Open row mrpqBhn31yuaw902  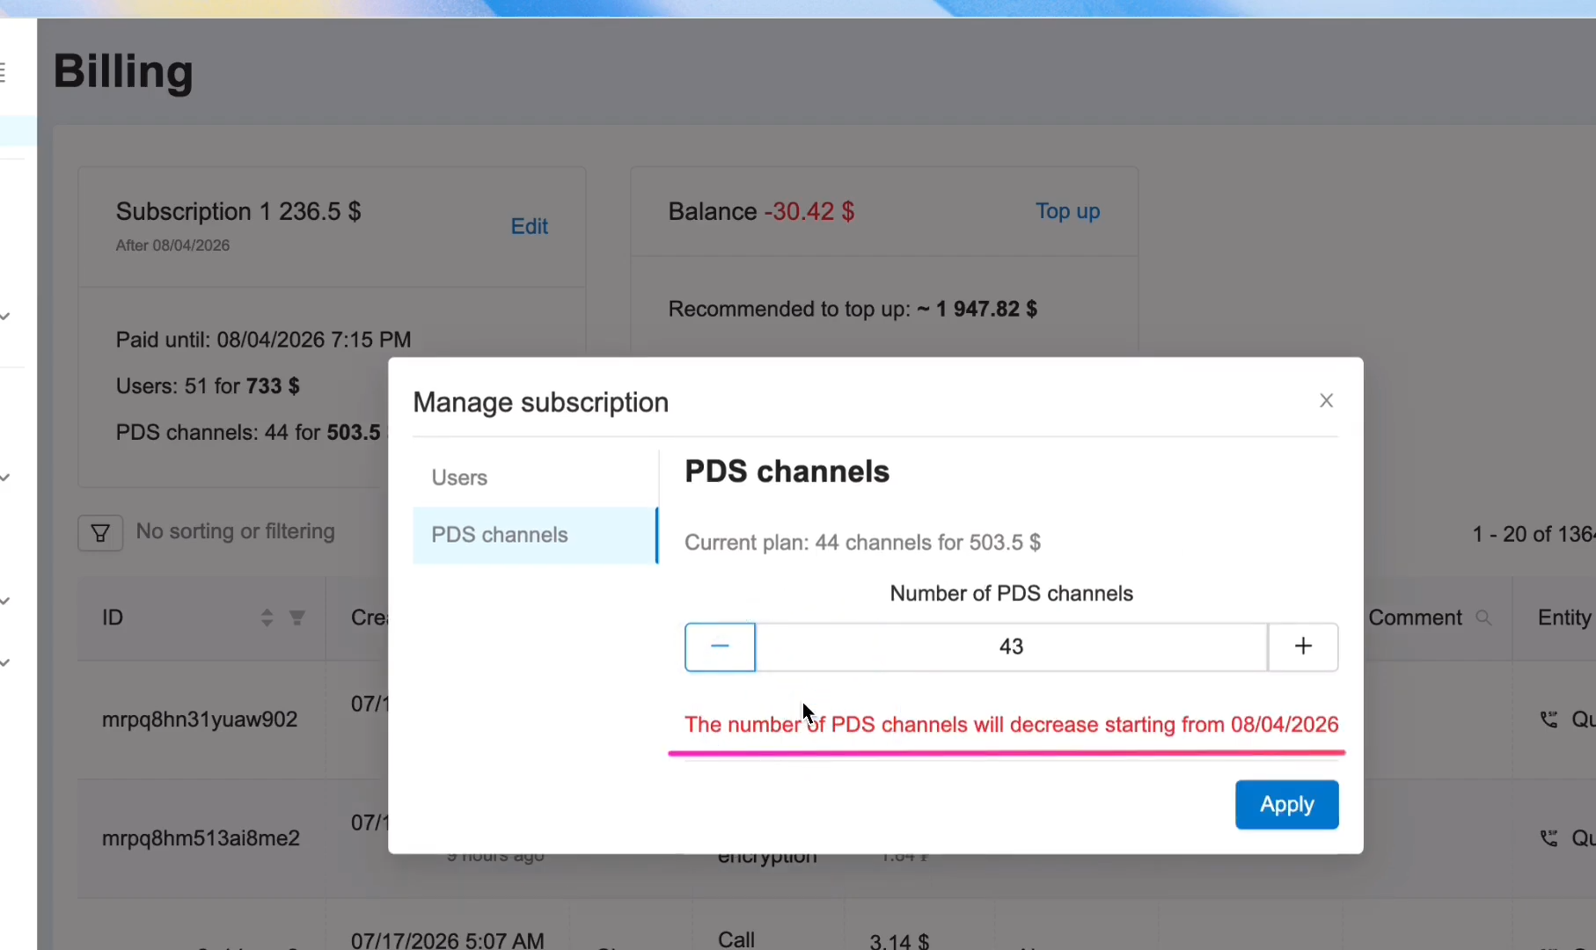pyautogui.click(x=200, y=720)
